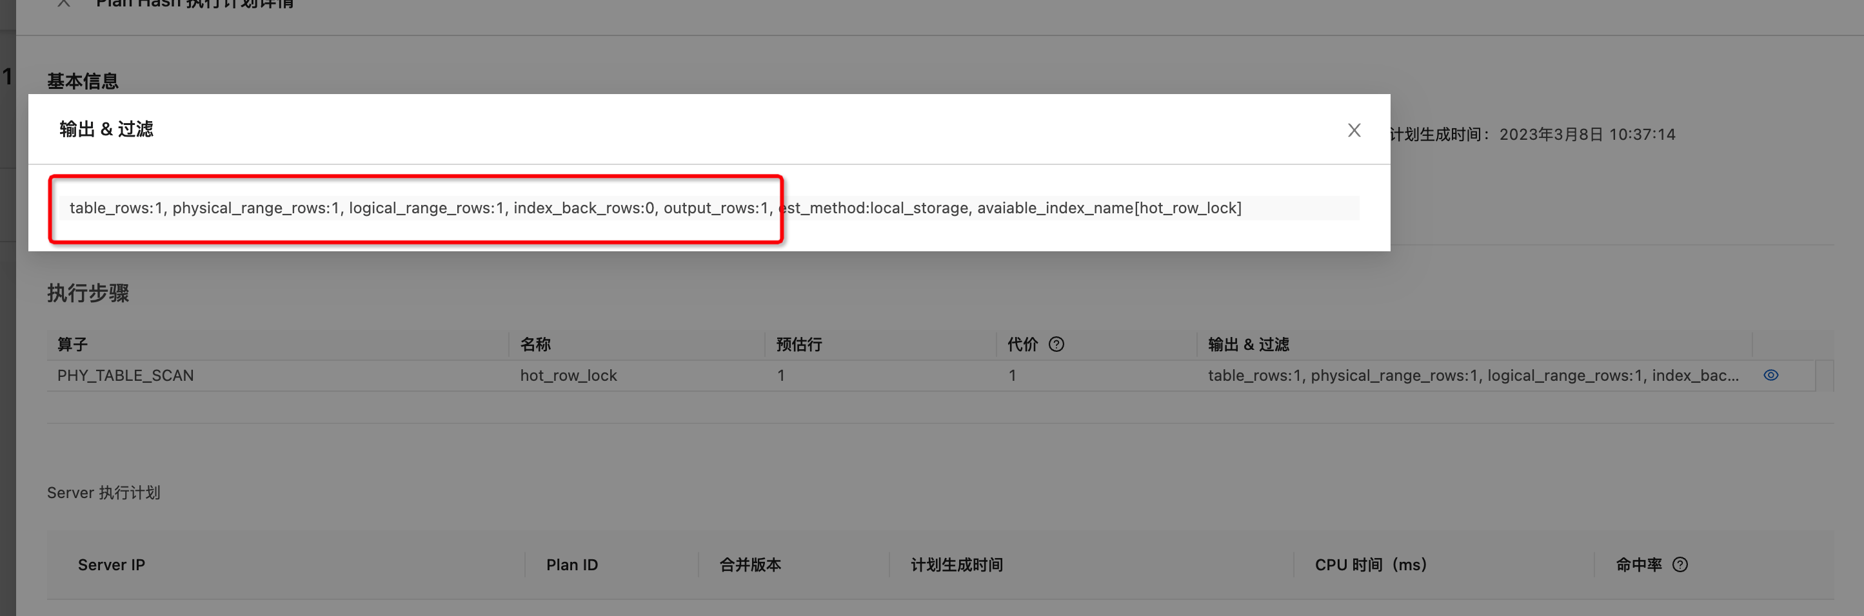Click the 基本信息 section heading
Image resolution: width=1864 pixels, height=616 pixels.
pyautogui.click(x=83, y=81)
